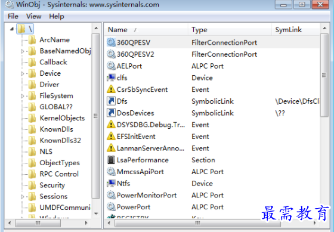Click the tree pane horizontal scrollbar thumb
This screenshot has height=232, width=334.
[x=38, y=223]
